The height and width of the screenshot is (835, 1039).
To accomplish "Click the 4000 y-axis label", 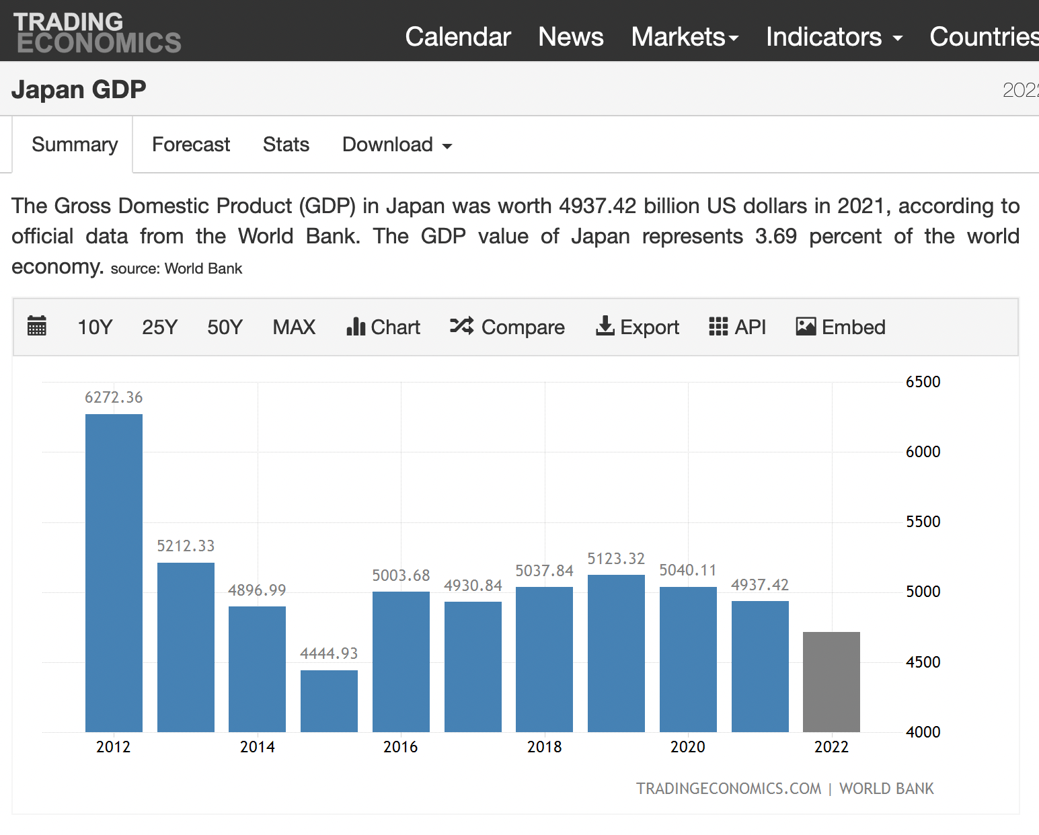I will coord(923,732).
